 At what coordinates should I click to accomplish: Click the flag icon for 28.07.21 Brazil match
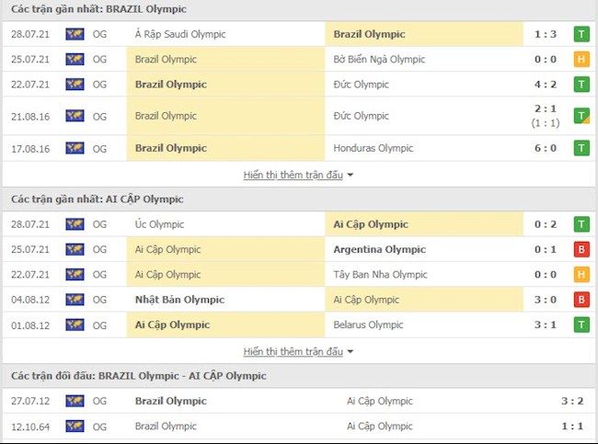[75, 34]
